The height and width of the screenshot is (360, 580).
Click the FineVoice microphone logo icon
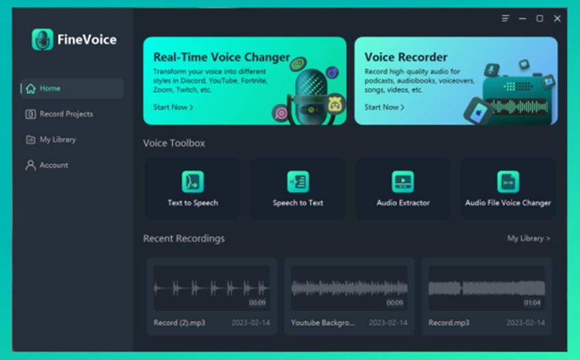click(42, 39)
